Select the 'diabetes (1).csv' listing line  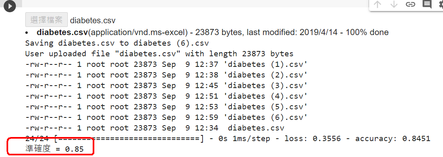pos(166,64)
